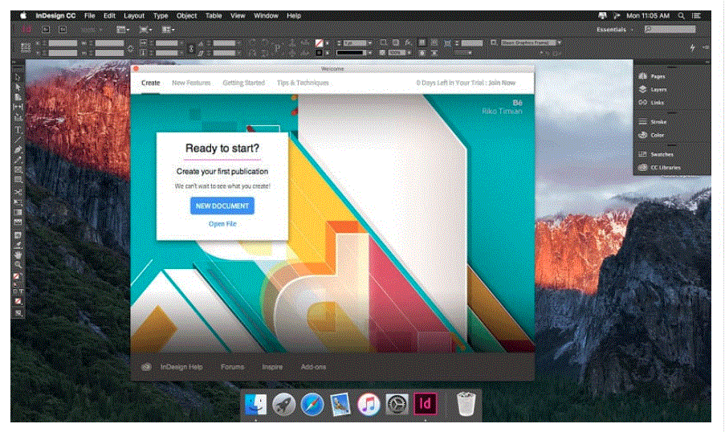Select the Create tab
Viewport: 725px width, 432px height.
tap(150, 83)
